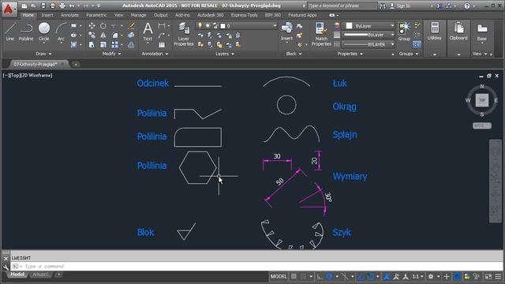Click the Top 2D Wireframe viewport label
The width and height of the screenshot is (505, 284).
[28, 76]
